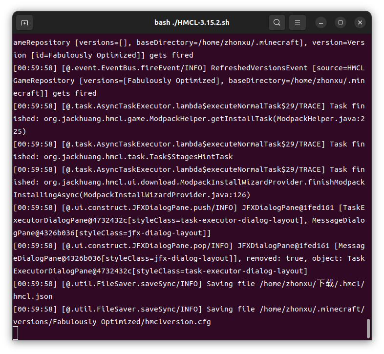Viewport: 384px width, 354px height.
Task: Click the text "ModpackHelper.getInstallTask"
Action: coord(211,119)
